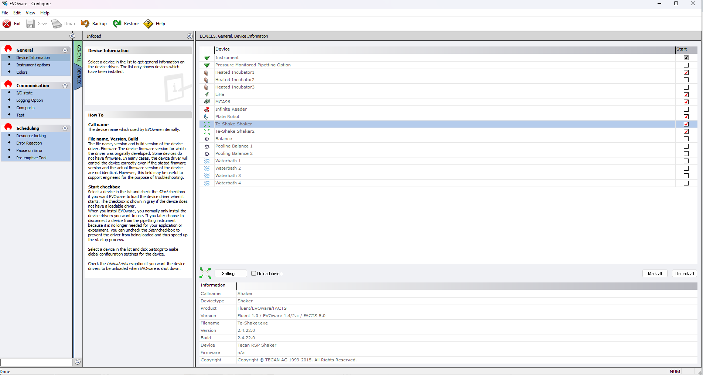This screenshot has height=375, width=703.
Task: Click the Start column header
Action: (686, 49)
